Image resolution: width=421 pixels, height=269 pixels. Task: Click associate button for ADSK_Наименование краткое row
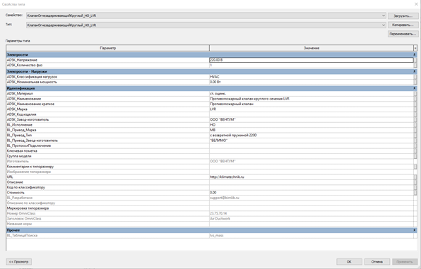pos(415,104)
